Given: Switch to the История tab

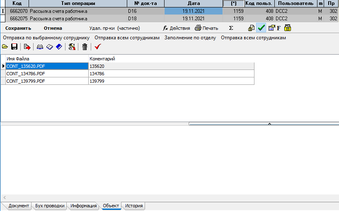Looking at the screenshot, I should tap(134, 206).
